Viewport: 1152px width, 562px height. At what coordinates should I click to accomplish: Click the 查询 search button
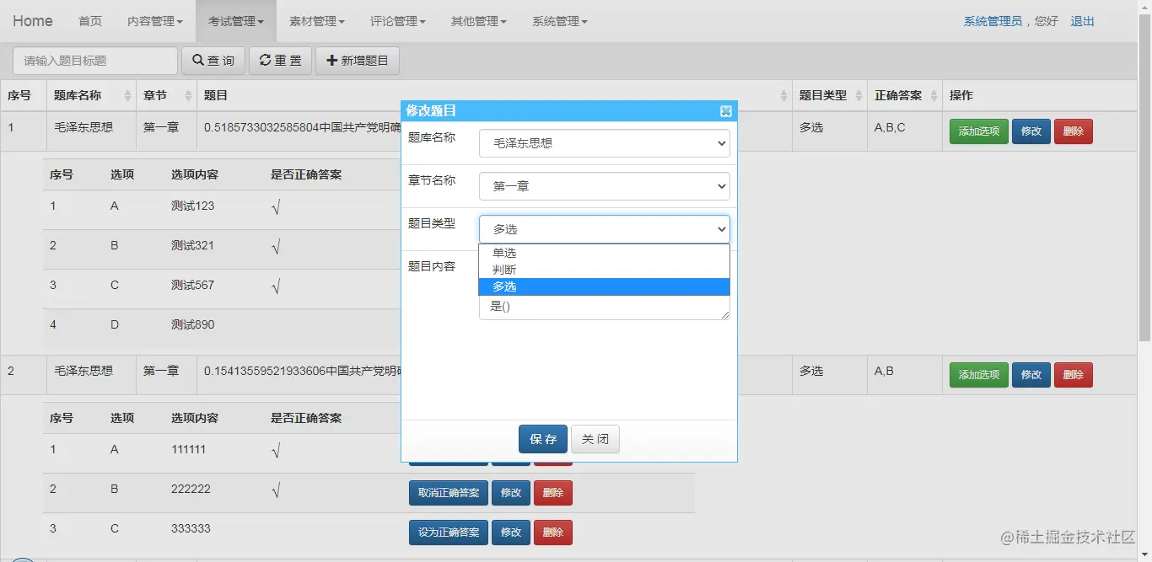[x=213, y=61]
